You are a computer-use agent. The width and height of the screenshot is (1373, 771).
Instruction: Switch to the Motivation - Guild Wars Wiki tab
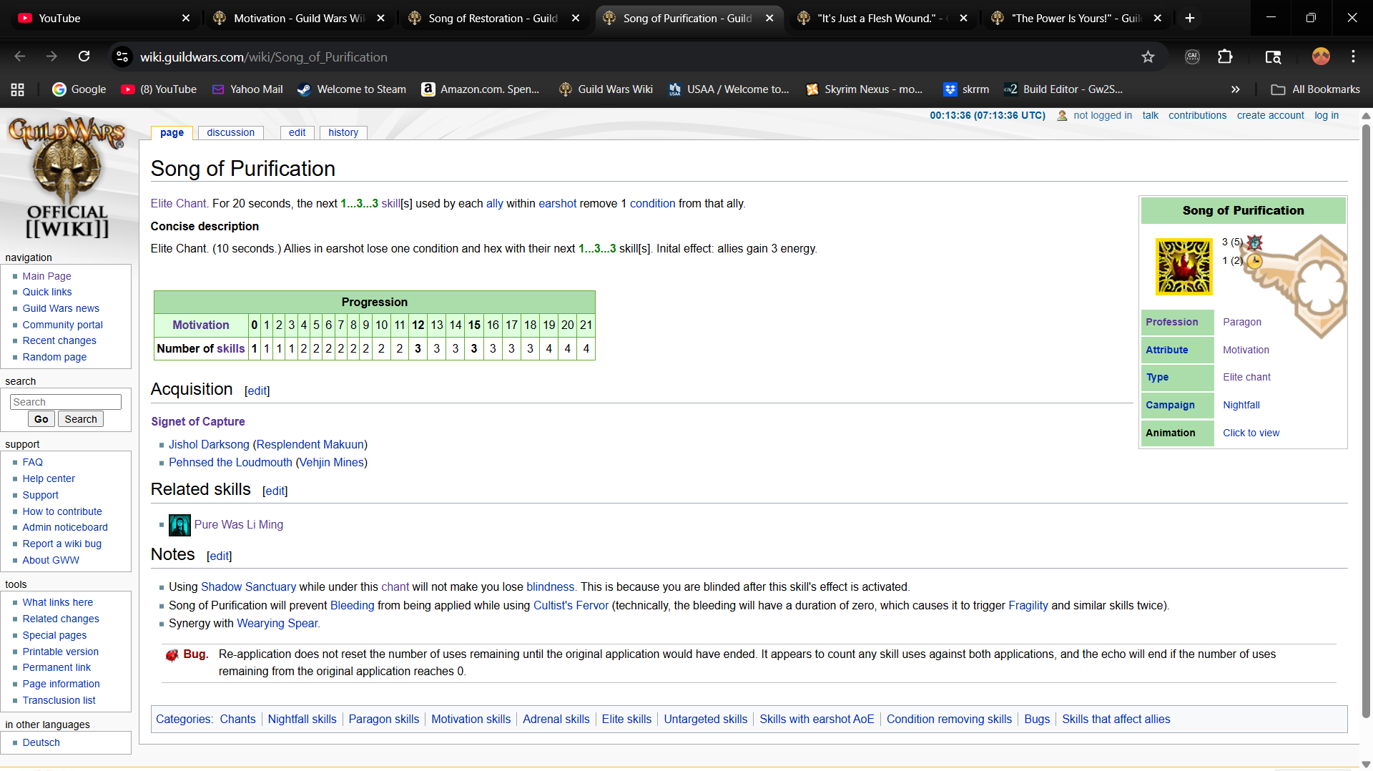tap(299, 18)
